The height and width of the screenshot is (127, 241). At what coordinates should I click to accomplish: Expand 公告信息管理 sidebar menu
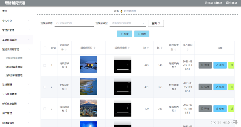(x=16, y=94)
